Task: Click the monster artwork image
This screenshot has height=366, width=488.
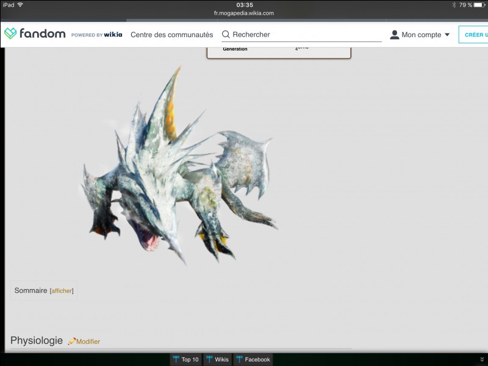Action: [x=179, y=165]
